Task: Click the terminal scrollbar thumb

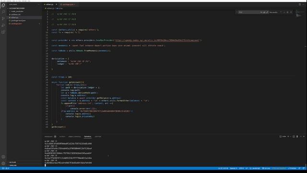Action: click(x=306, y=165)
